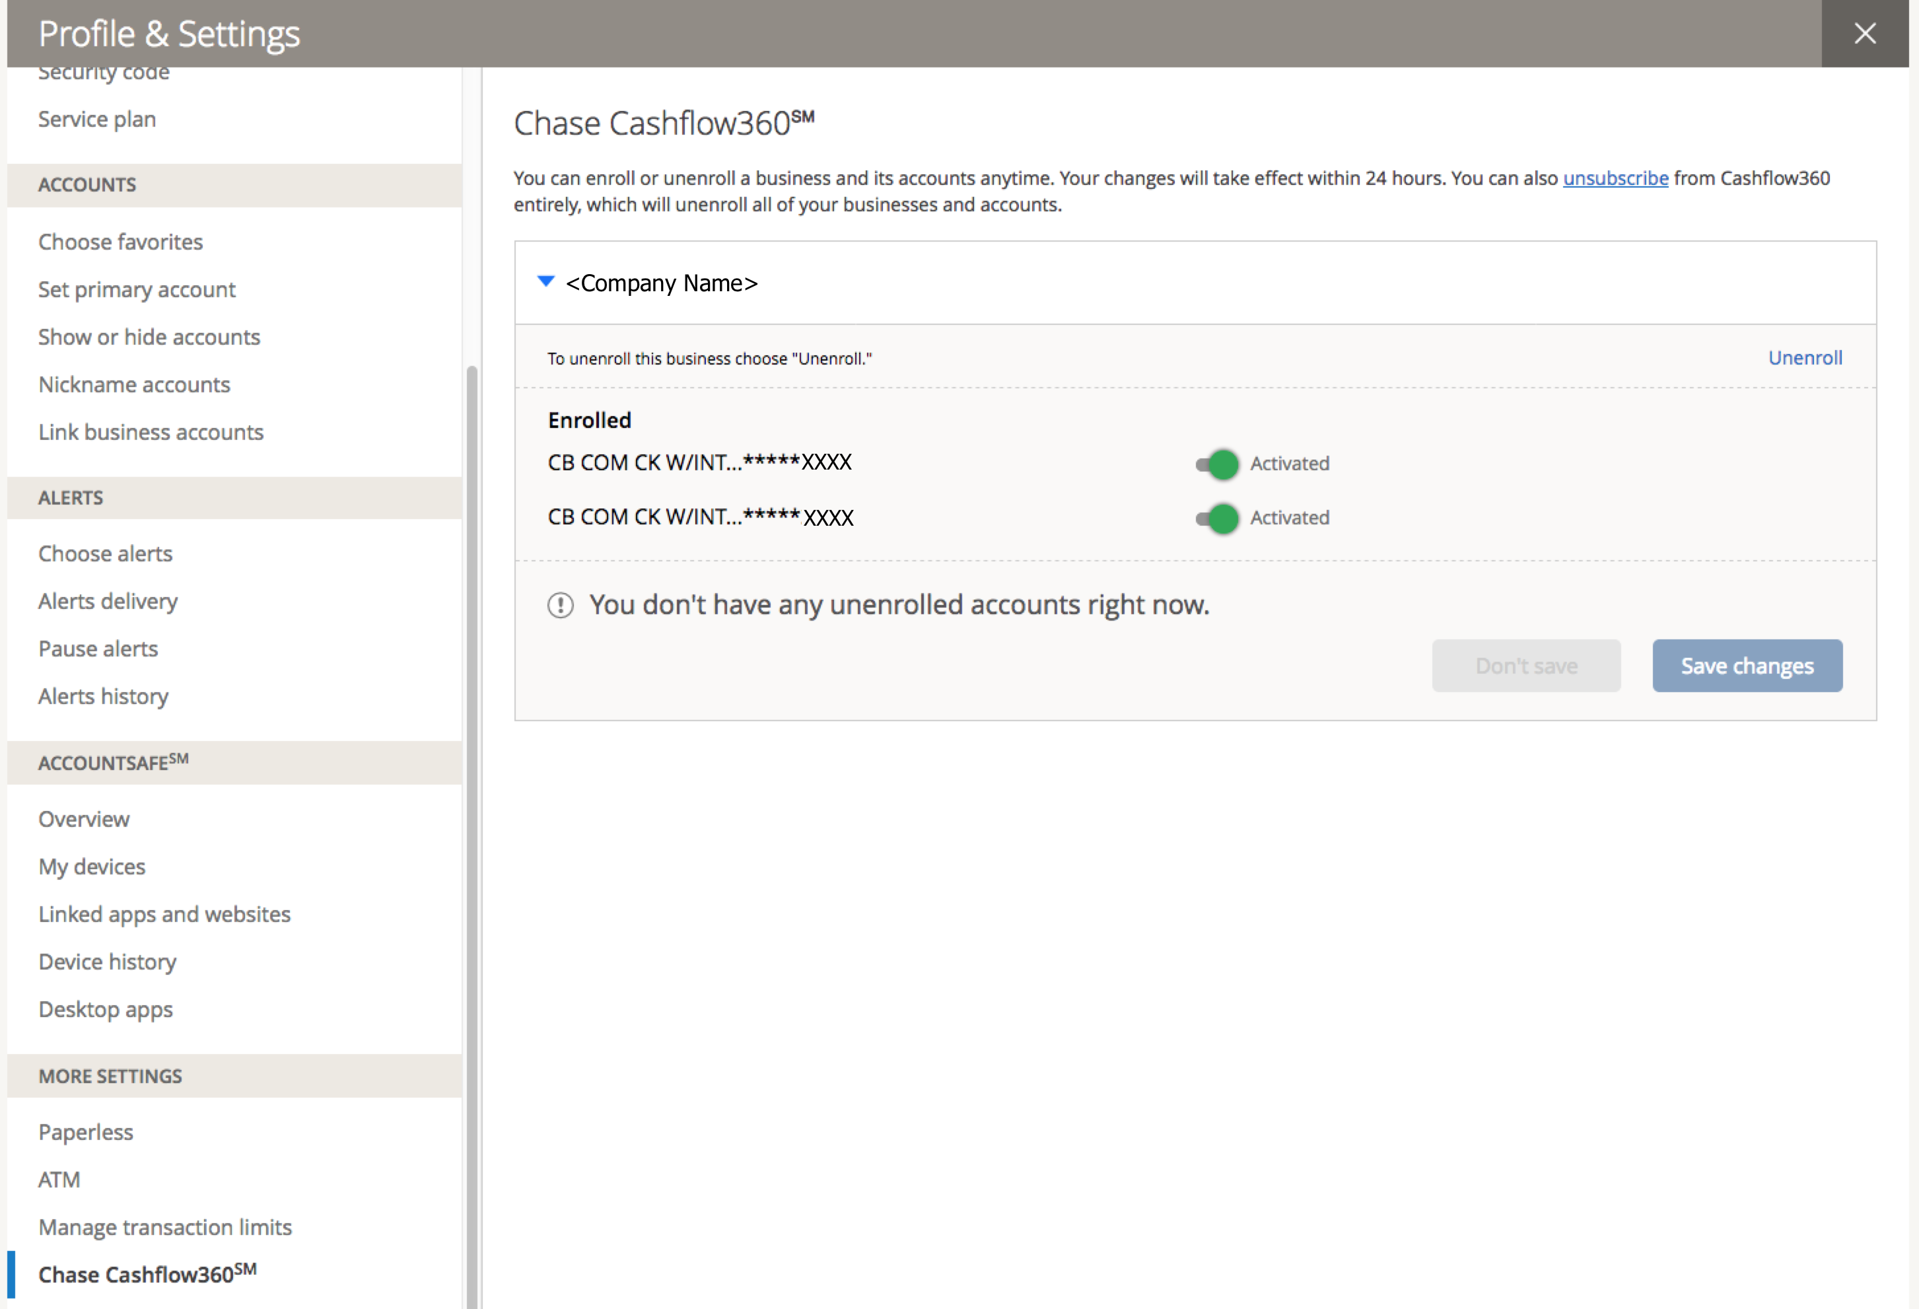Collapse the Company Name section arrow
The image size is (1919, 1309).
click(546, 281)
